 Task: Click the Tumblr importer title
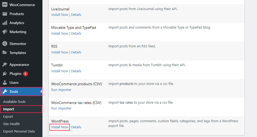point(57,65)
